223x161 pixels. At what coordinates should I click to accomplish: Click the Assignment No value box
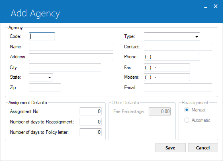90,111
